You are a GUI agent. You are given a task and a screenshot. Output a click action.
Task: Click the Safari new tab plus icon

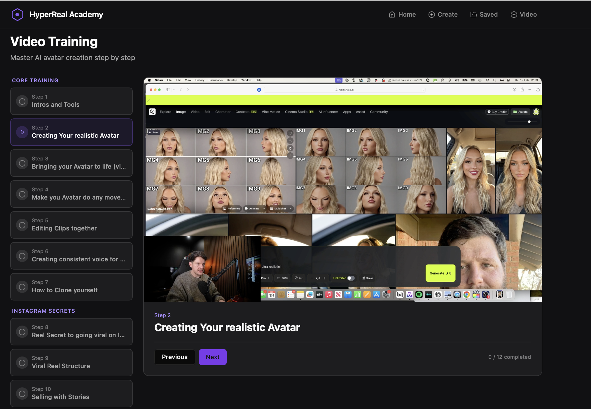(x=530, y=90)
